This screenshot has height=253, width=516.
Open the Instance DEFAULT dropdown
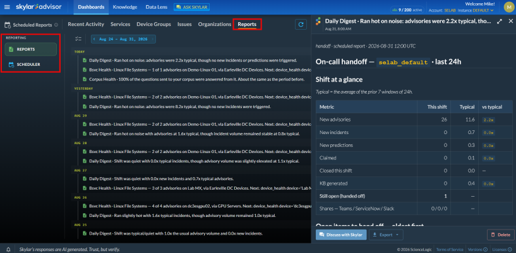point(483,10)
